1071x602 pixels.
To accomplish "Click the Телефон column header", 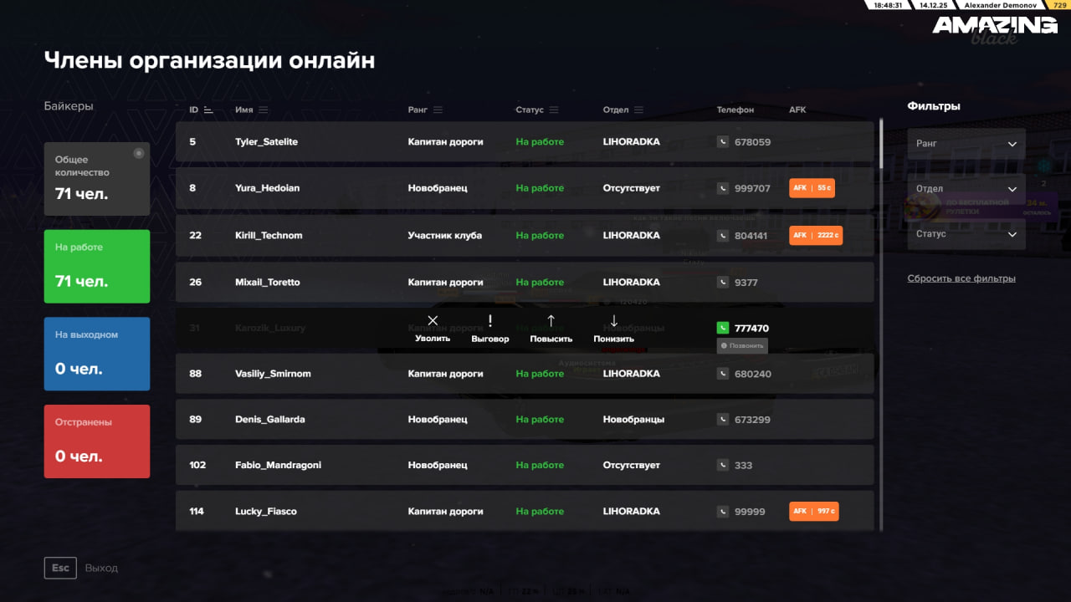I will click(x=735, y=110).
